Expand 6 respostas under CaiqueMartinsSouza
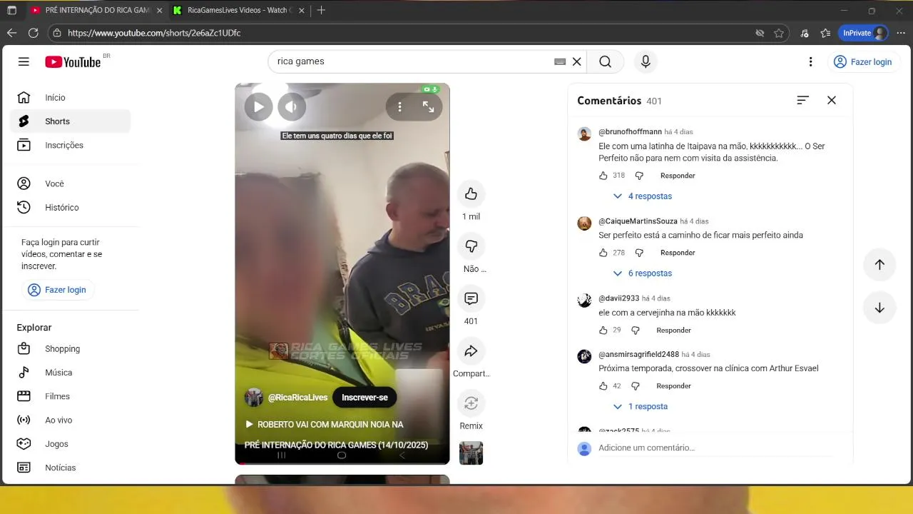 (643, 273)
